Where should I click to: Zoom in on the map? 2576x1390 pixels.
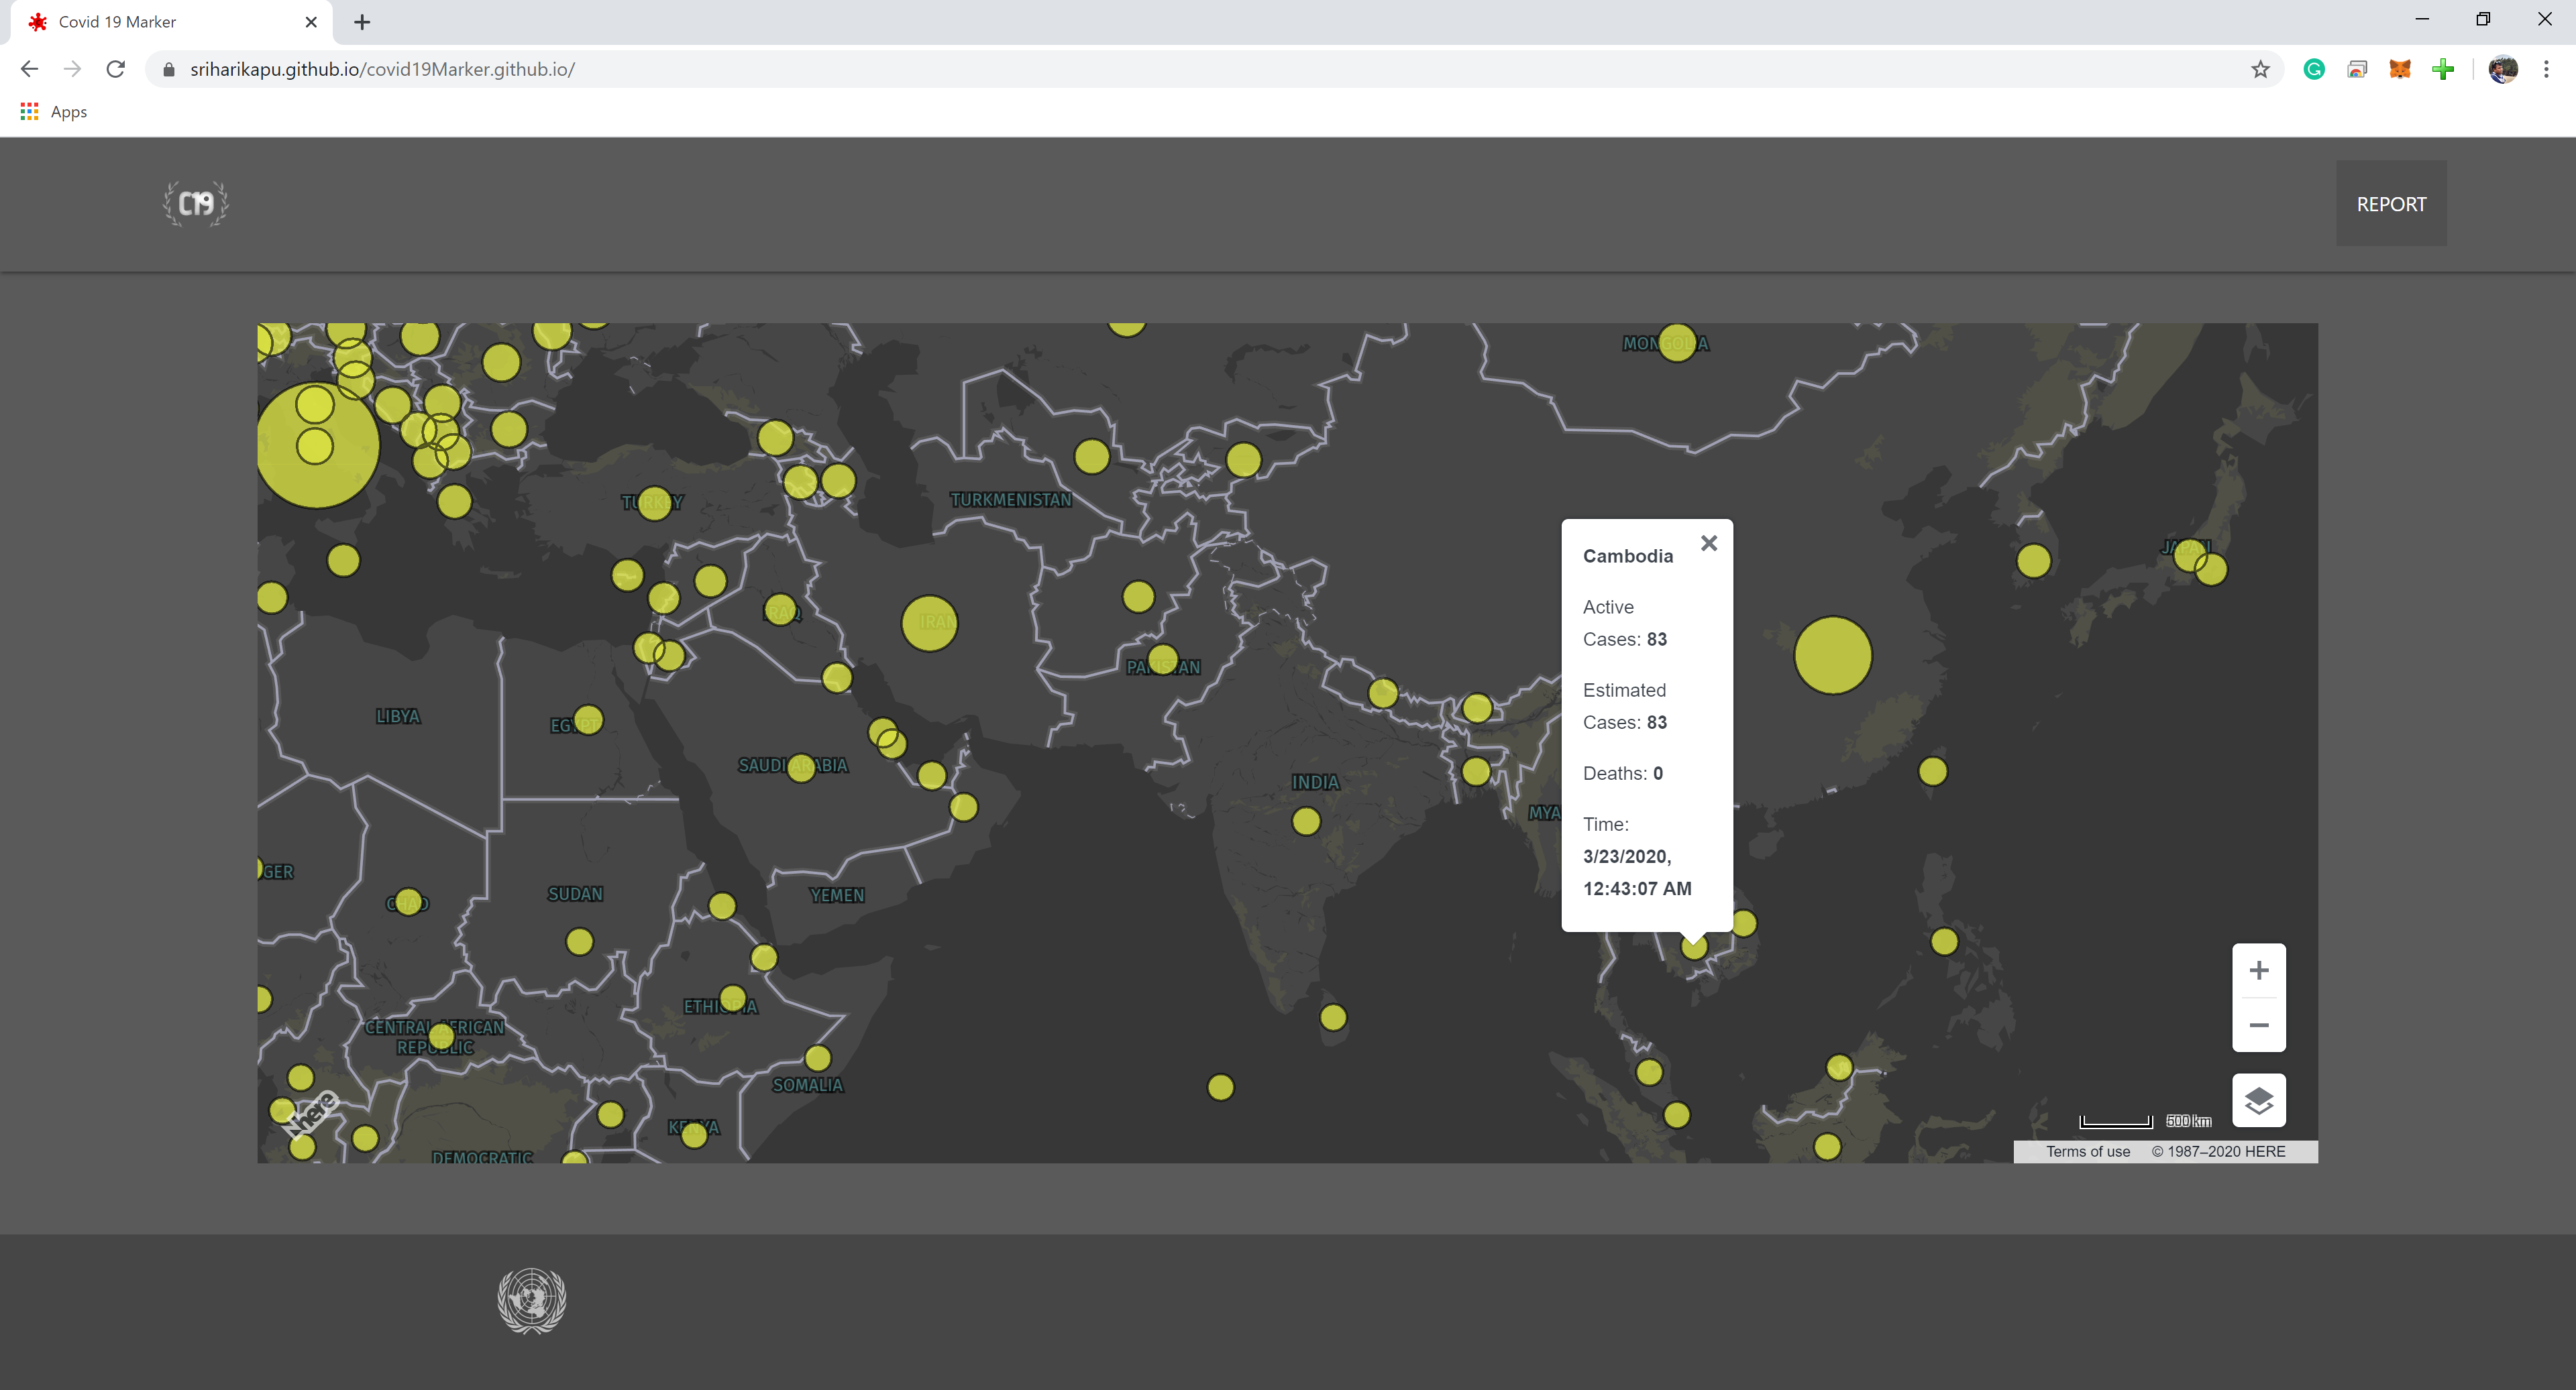pos(2258,970)
